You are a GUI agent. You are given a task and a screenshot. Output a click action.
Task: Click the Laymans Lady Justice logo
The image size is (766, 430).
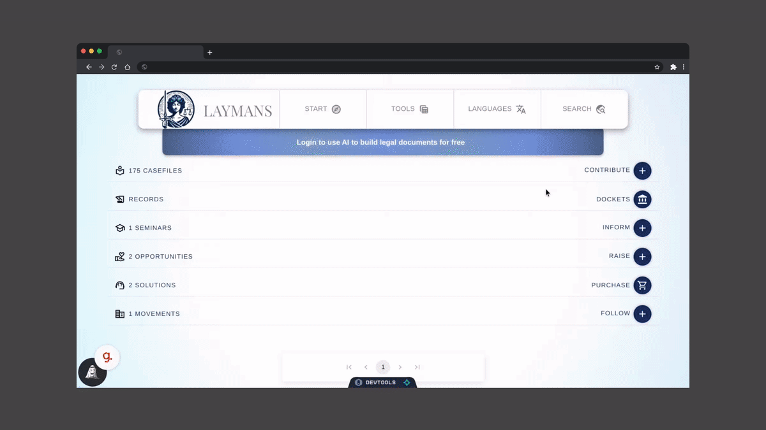point(176,110)
